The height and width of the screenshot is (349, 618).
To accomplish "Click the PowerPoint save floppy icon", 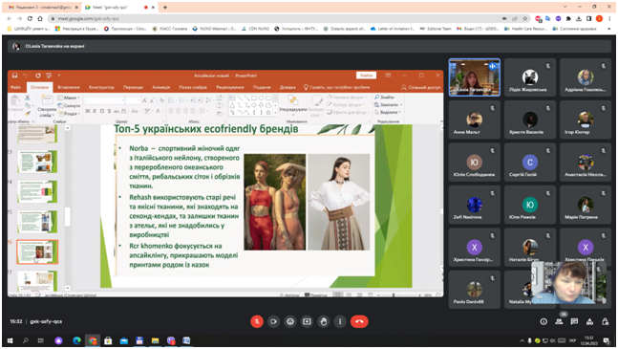I will click(14, 76).
